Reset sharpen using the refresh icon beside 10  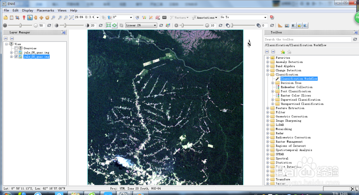pos(220,25)
